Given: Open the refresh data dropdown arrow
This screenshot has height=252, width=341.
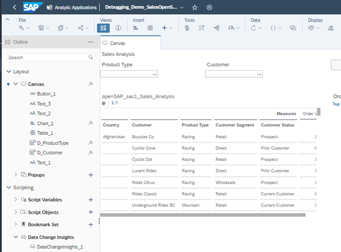Looking at the screenshot, I should click(x=260, y=28).
